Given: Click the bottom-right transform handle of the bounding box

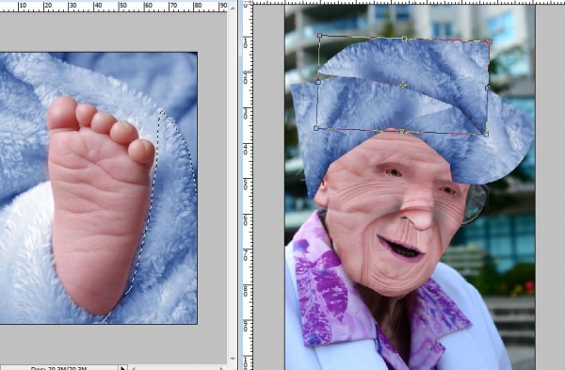Looking at the screenshot, I should tap(486, 135).
